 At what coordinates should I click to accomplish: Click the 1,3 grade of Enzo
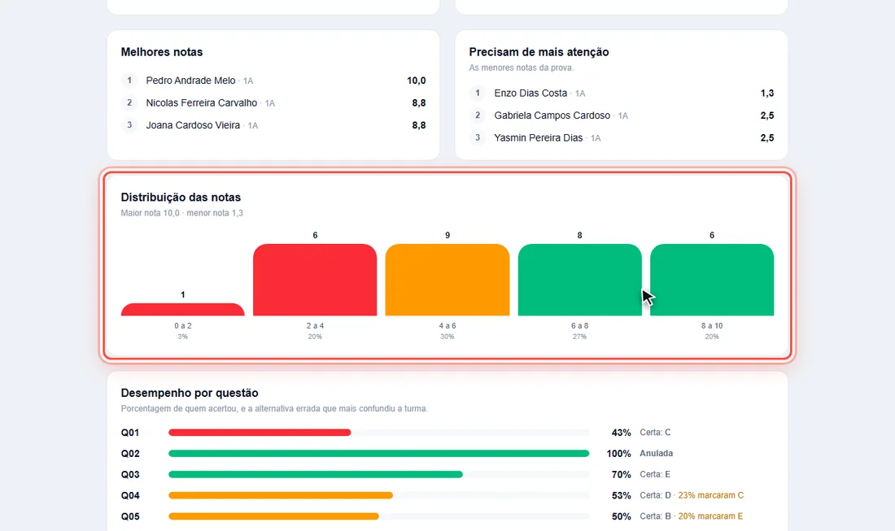[767, 93]
